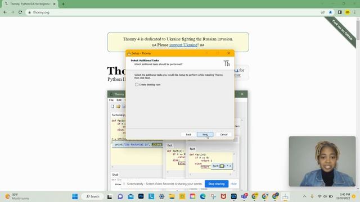The height and width of the screenshot is (202, 360).
Task: Click File menu in Thonny screenshot
Action: (111, 100)
